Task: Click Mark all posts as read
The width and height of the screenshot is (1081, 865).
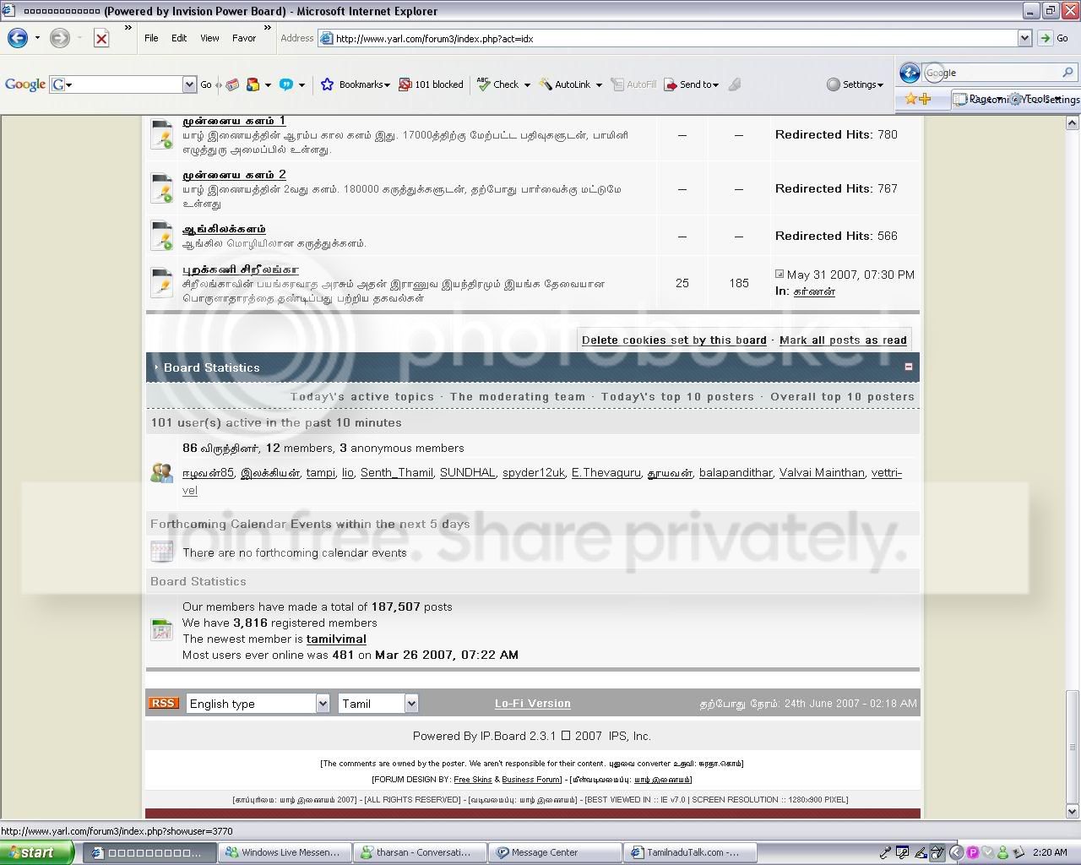Action: tap(843, 340)
